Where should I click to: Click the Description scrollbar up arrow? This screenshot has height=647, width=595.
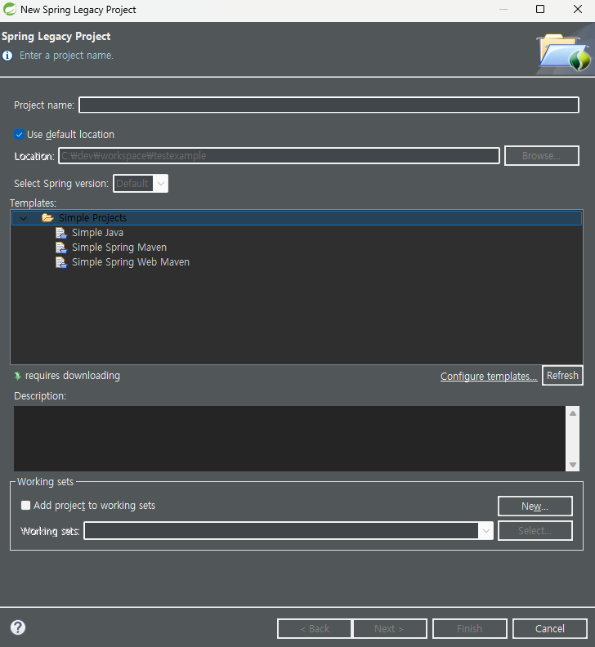tap(573, 413)
